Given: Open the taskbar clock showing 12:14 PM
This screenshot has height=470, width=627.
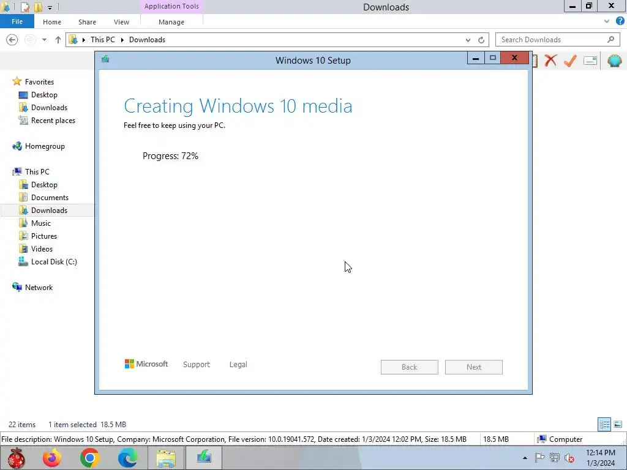Looking at the screenshot, I should tap(601, 458).
